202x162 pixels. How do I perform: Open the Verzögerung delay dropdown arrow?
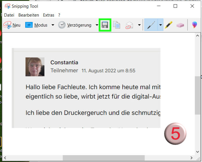pos(97,25)
